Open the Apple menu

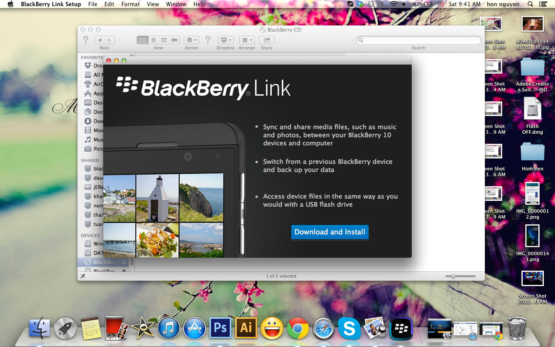pyautogui.click(x=10, y=4)
